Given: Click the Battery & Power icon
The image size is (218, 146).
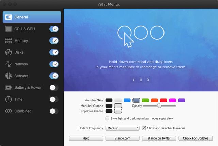Looking at the screenshot, I should (x=9, y=87).
